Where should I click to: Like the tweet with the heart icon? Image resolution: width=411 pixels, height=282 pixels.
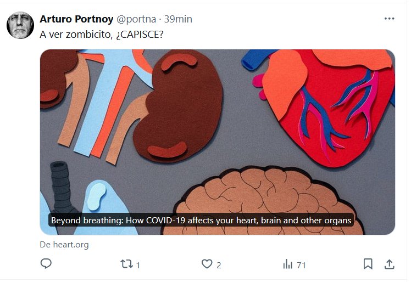(207, 264)
